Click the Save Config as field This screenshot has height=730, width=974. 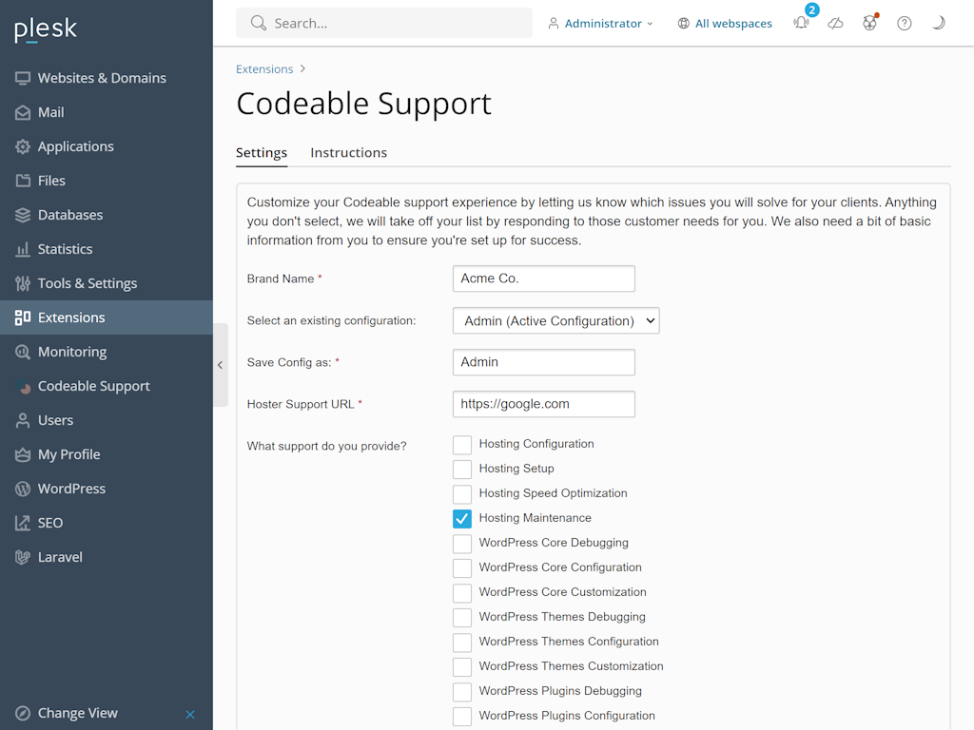click(543, 362)
